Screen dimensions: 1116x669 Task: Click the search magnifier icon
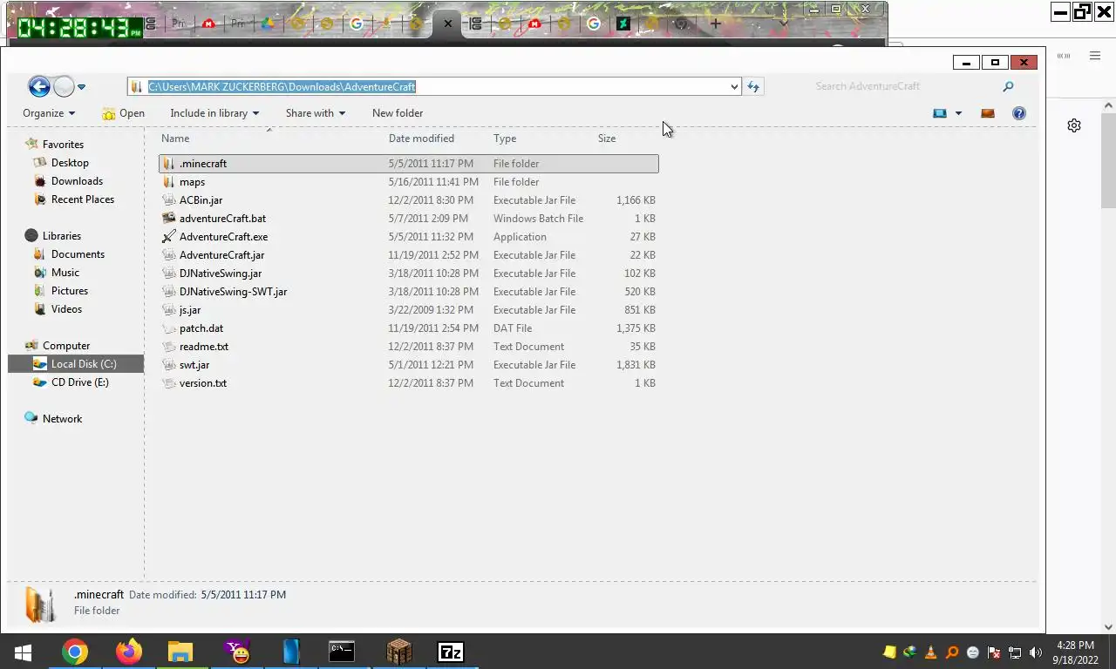point(1008,86)
